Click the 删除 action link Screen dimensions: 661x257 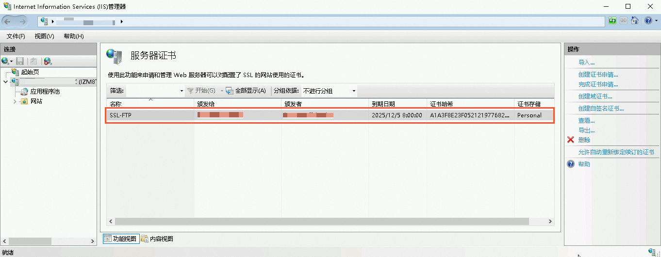point(584,140)
